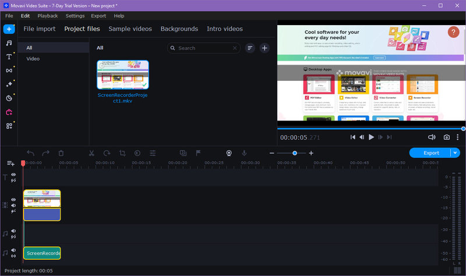Image resolution: width=466 pixels, height=276 pixels.
Task: Click the blue Export button
Action: pos(430,153)
